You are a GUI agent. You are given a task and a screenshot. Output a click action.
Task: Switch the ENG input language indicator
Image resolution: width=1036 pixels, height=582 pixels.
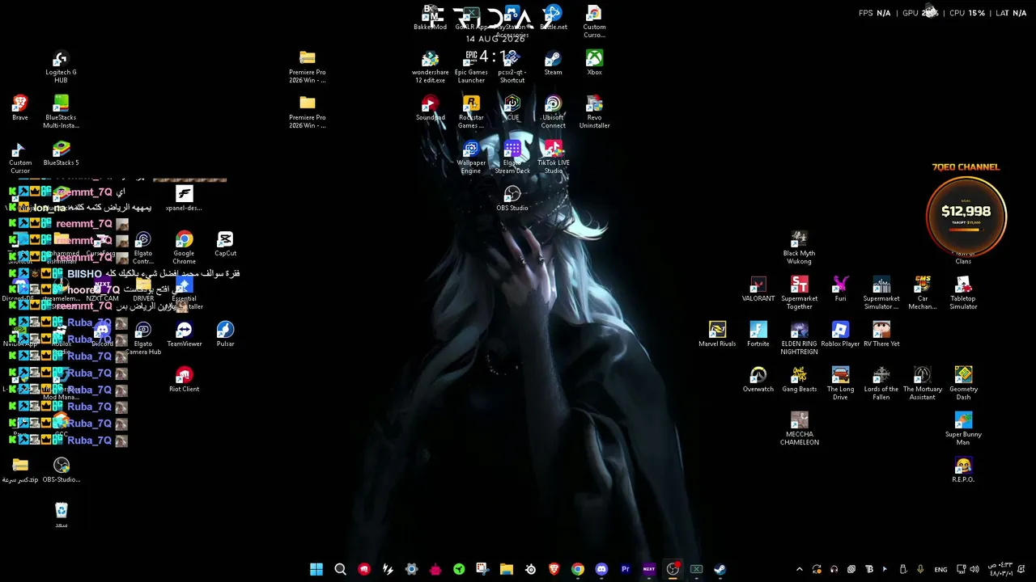pos(940,569)
